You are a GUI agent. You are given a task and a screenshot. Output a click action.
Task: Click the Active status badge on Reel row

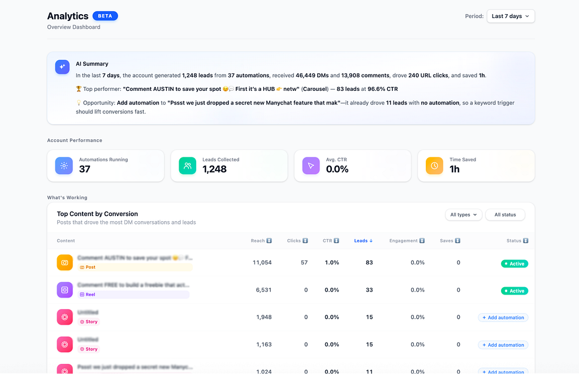515,291
